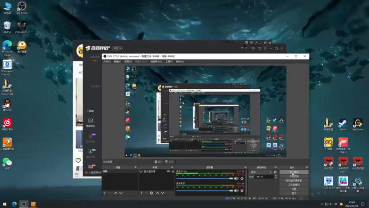Click PK icon in 直播伴侣 sidebar

90,167
